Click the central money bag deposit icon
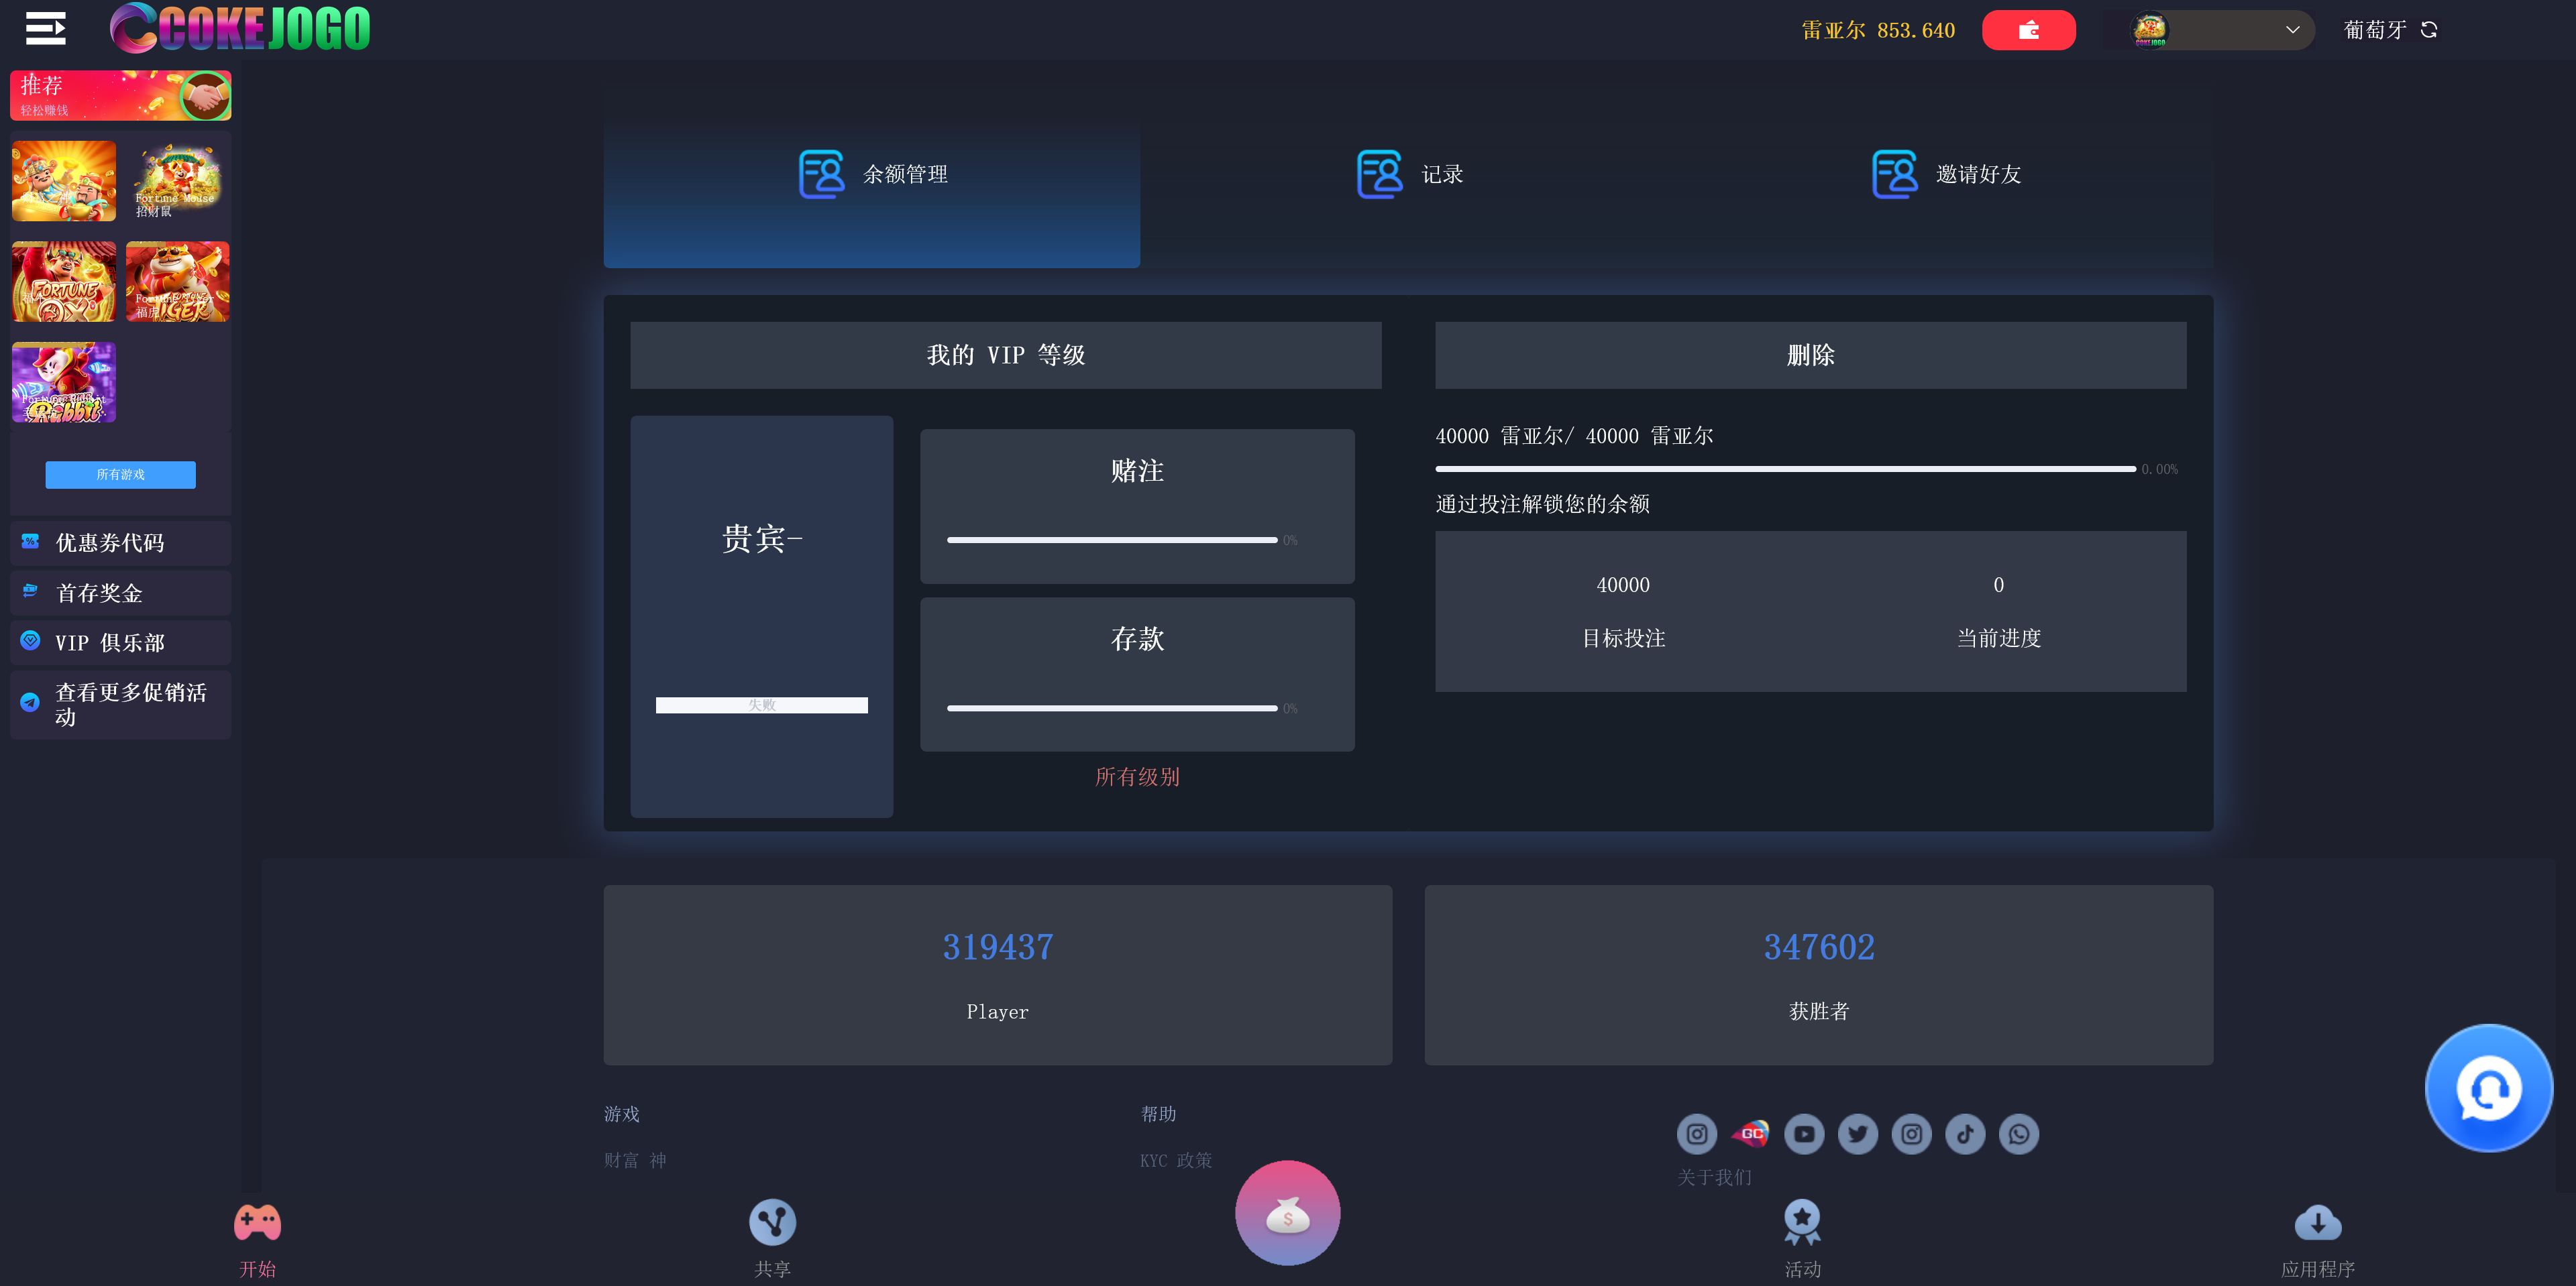This screenshot has width=2576, height=1286. pos(1288,1213)
